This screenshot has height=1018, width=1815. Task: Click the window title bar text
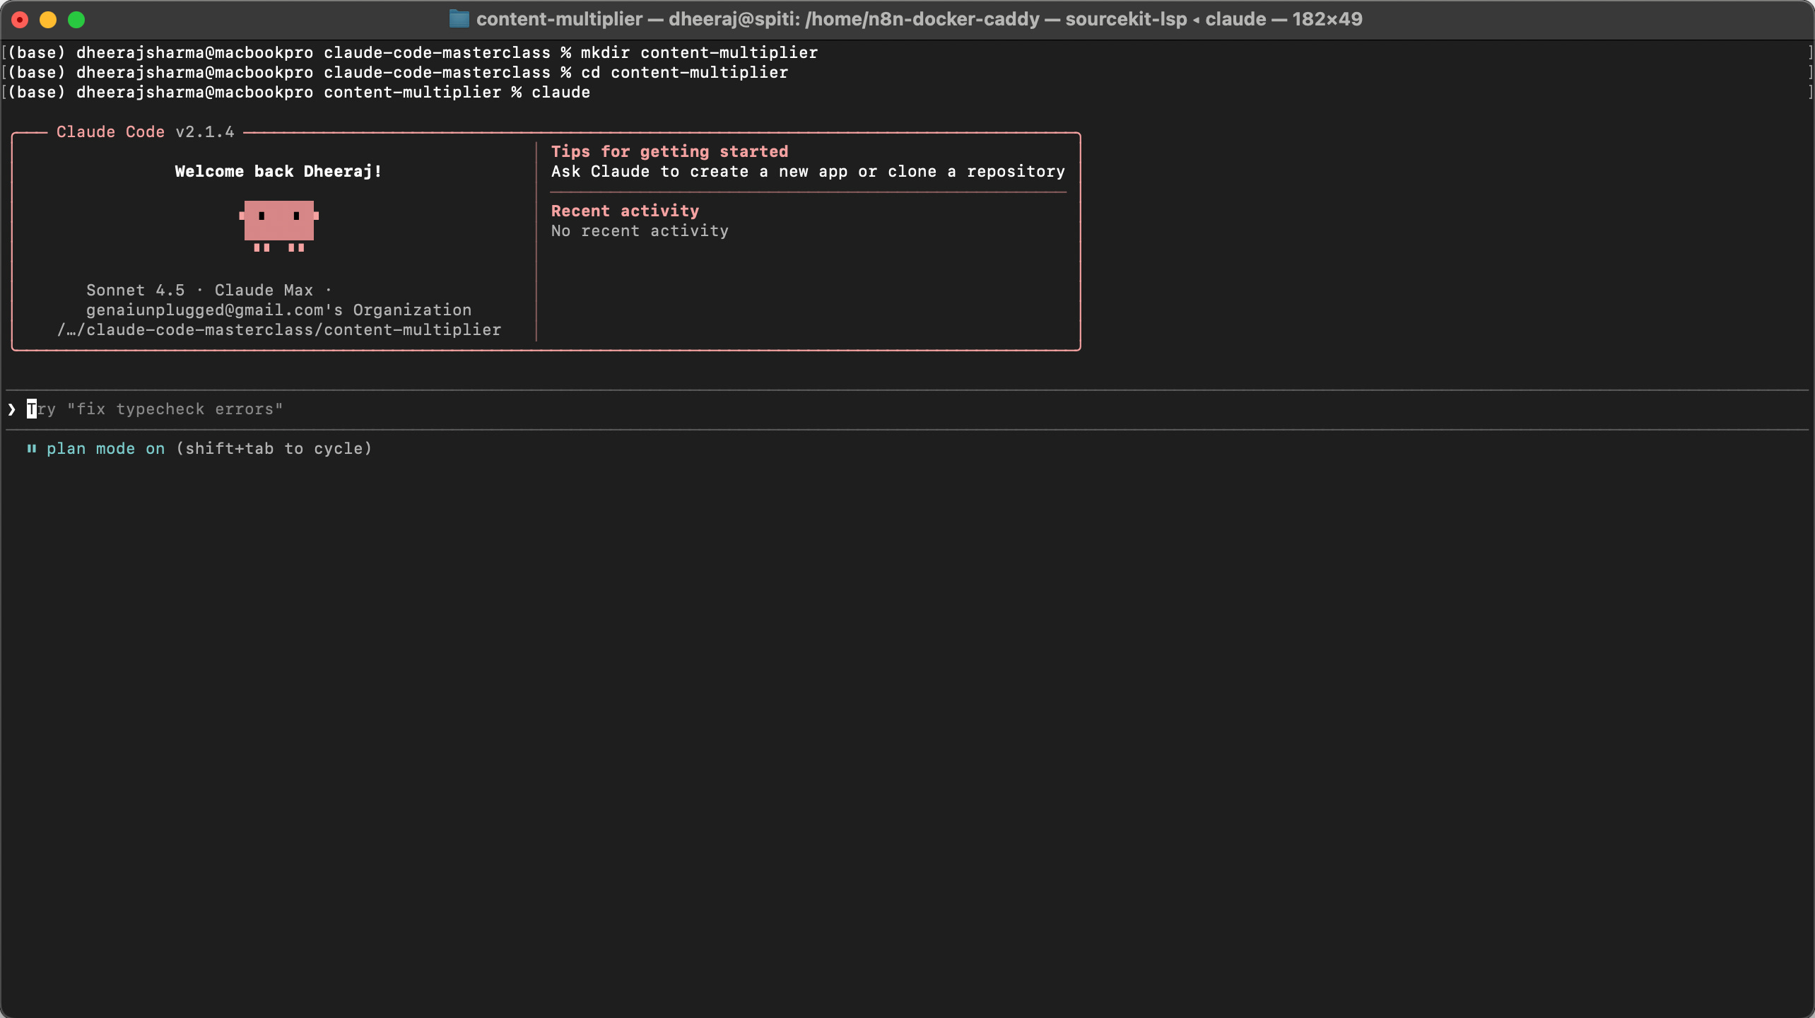click(919, 19)
